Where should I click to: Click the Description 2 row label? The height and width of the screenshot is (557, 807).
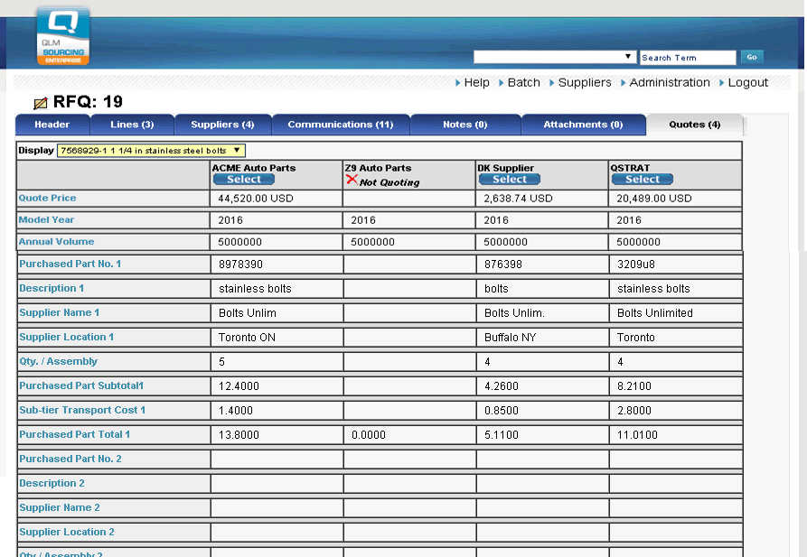[x=52, y=483]
